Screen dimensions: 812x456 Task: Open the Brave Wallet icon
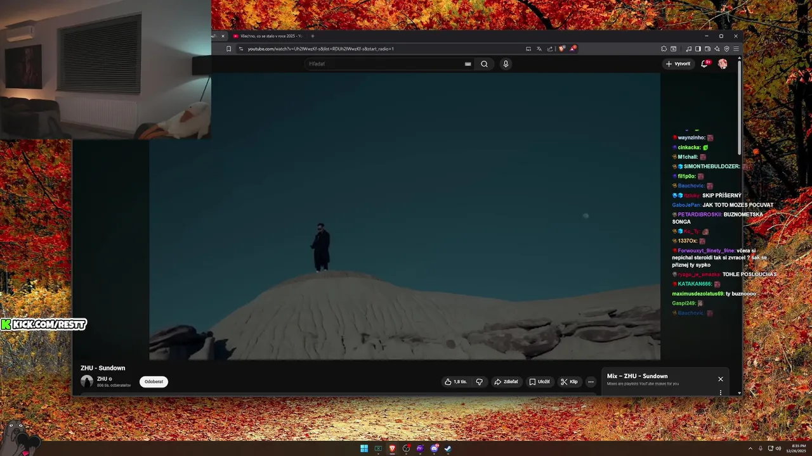707,49
